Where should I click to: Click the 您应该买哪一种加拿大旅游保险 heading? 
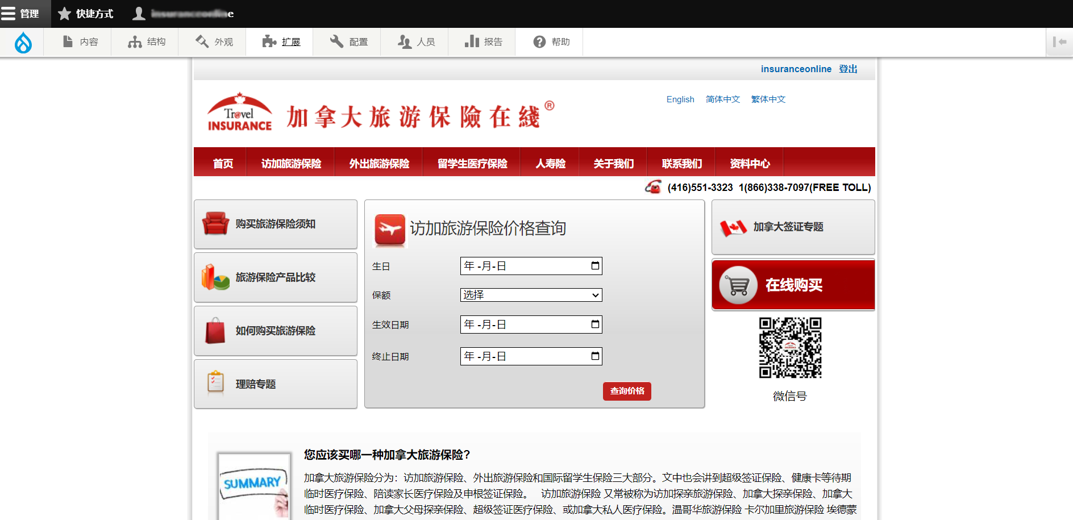point(387,455)
